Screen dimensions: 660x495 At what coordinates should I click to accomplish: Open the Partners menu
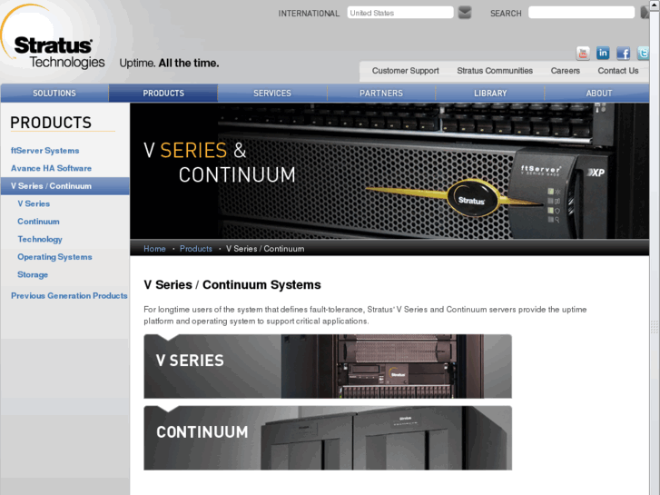381,94
